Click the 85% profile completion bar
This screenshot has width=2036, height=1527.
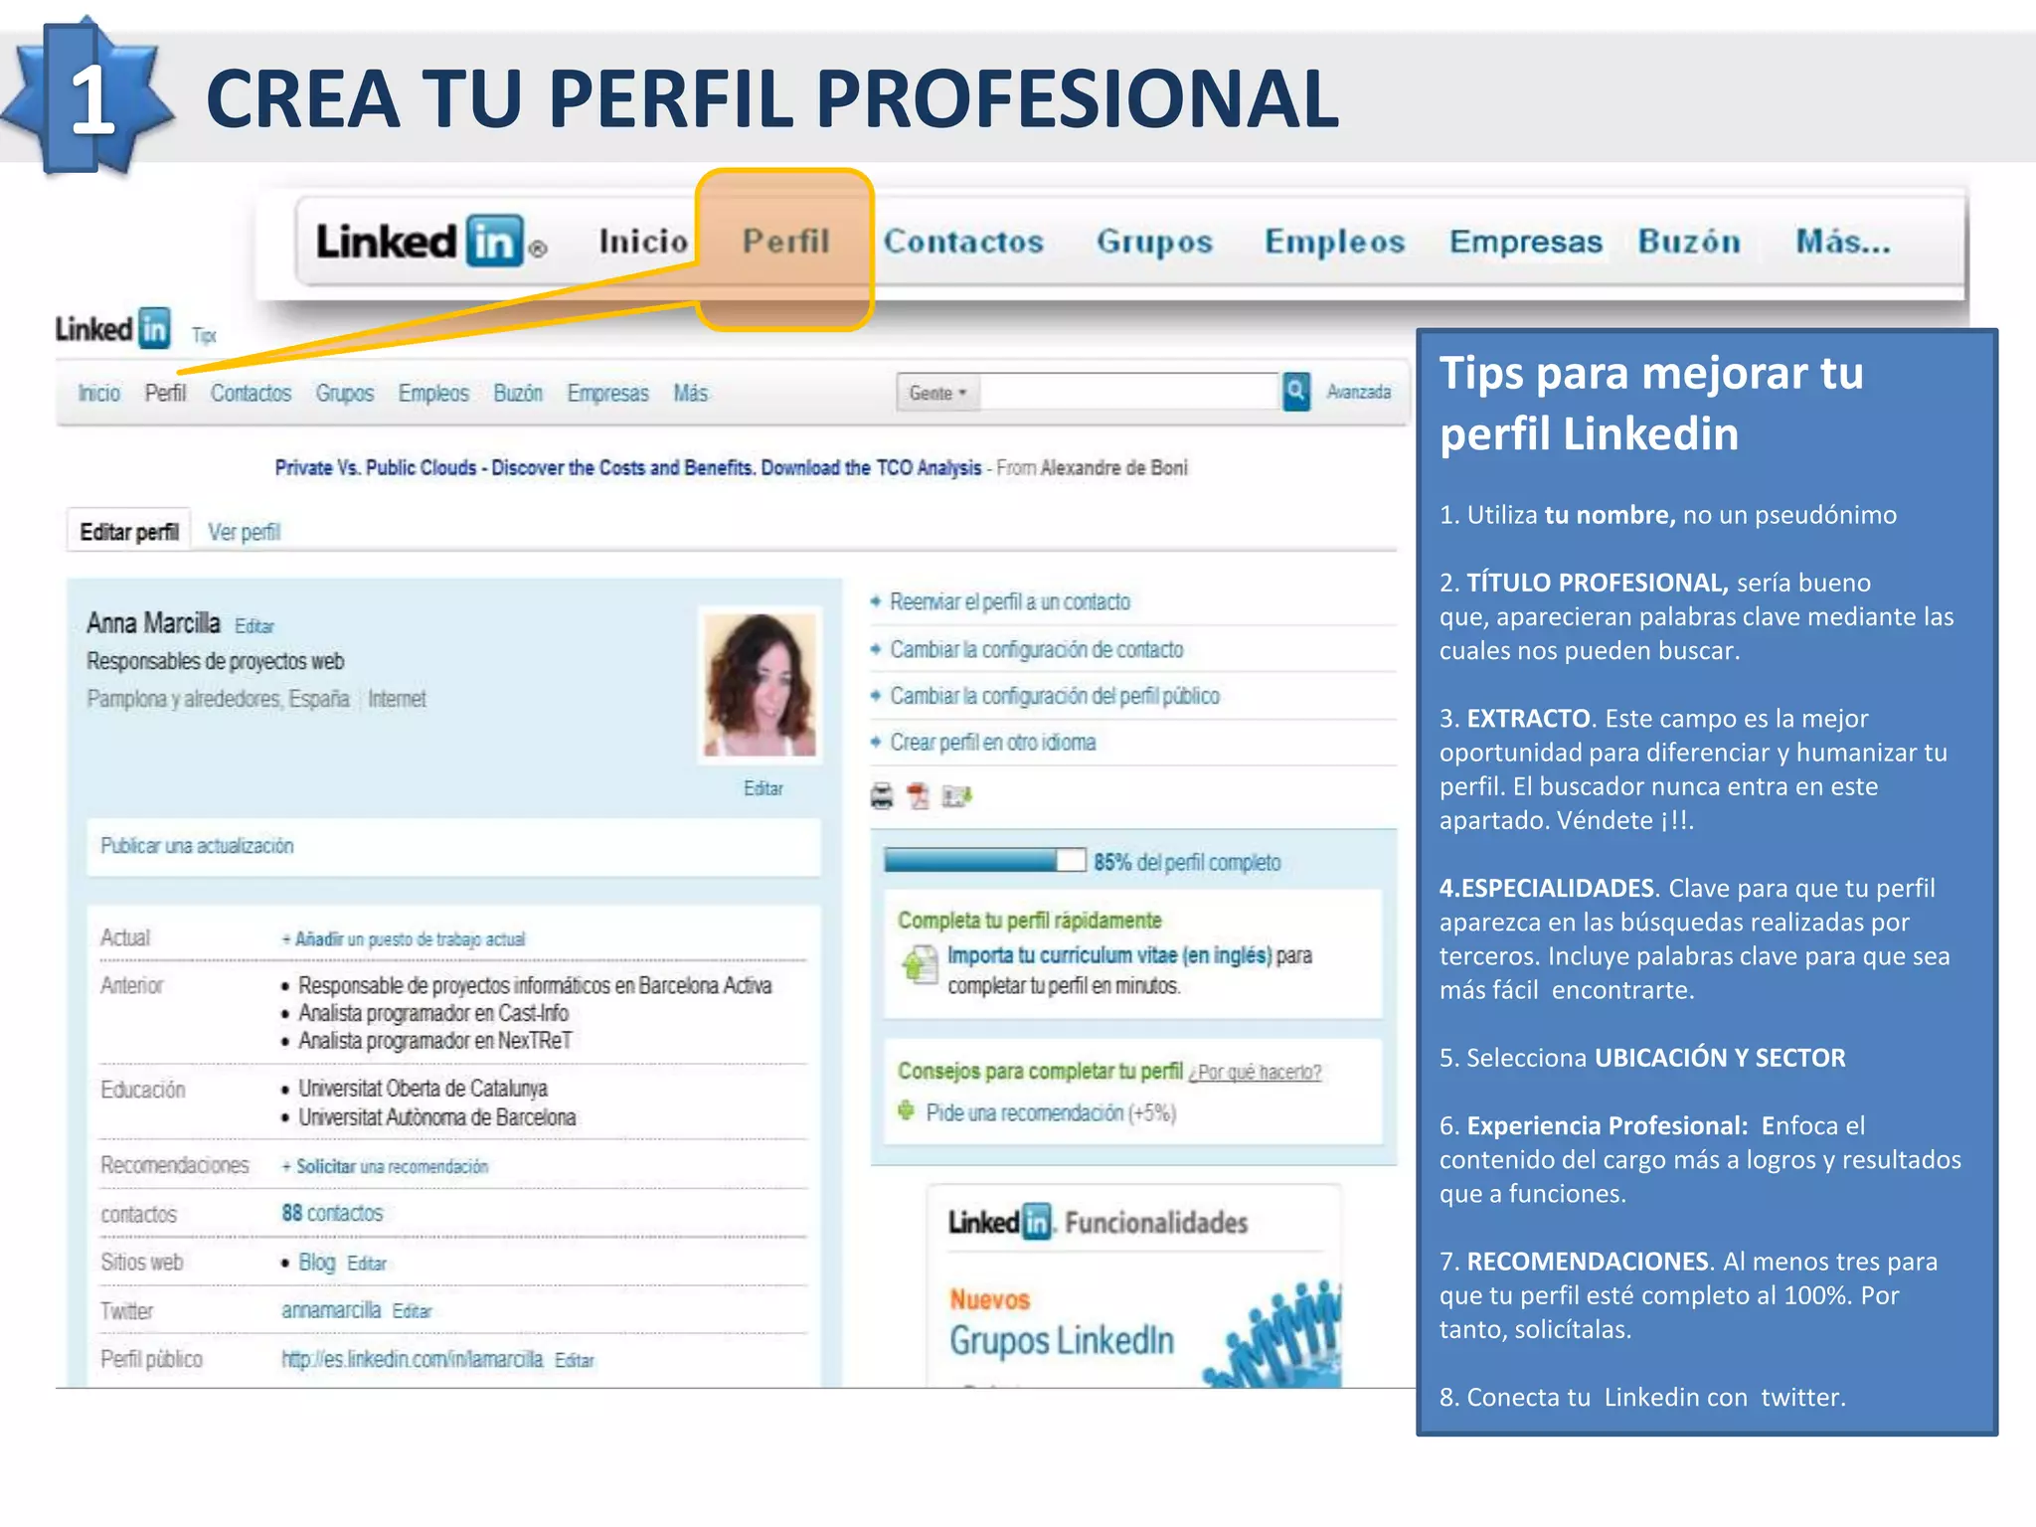click(985, 860)
